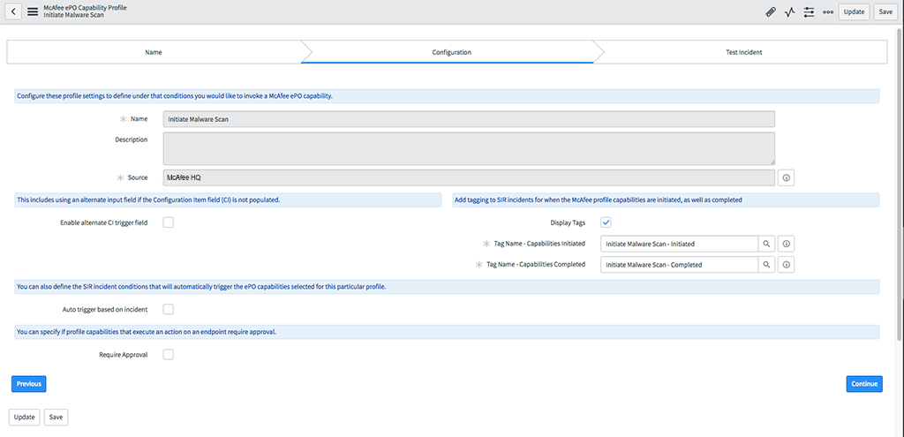Click the Description text area

click(x=469, y=148)
